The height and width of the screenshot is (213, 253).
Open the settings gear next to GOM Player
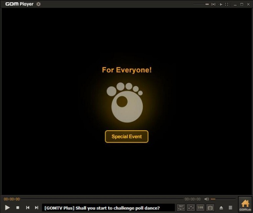39,4
